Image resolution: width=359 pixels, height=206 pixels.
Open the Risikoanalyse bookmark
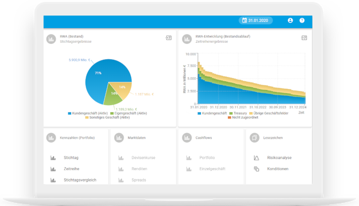(x=279, y=158)
